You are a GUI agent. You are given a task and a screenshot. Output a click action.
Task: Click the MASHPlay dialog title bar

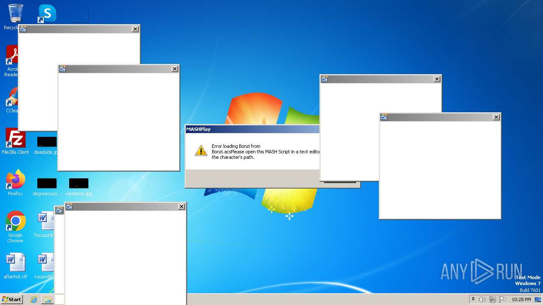click(x=252, y=129)
